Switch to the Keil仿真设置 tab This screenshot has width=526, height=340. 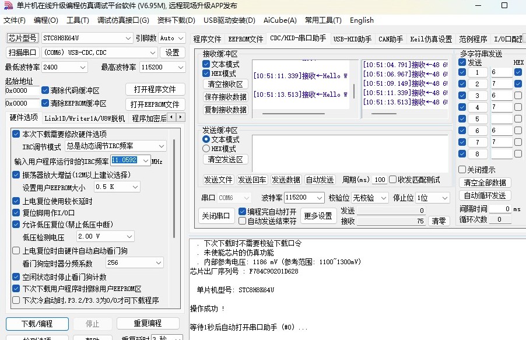[431, 40]
